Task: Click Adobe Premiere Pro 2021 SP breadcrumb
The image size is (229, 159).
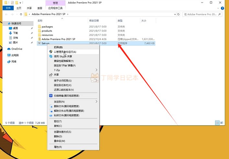Action: (49, 14)
